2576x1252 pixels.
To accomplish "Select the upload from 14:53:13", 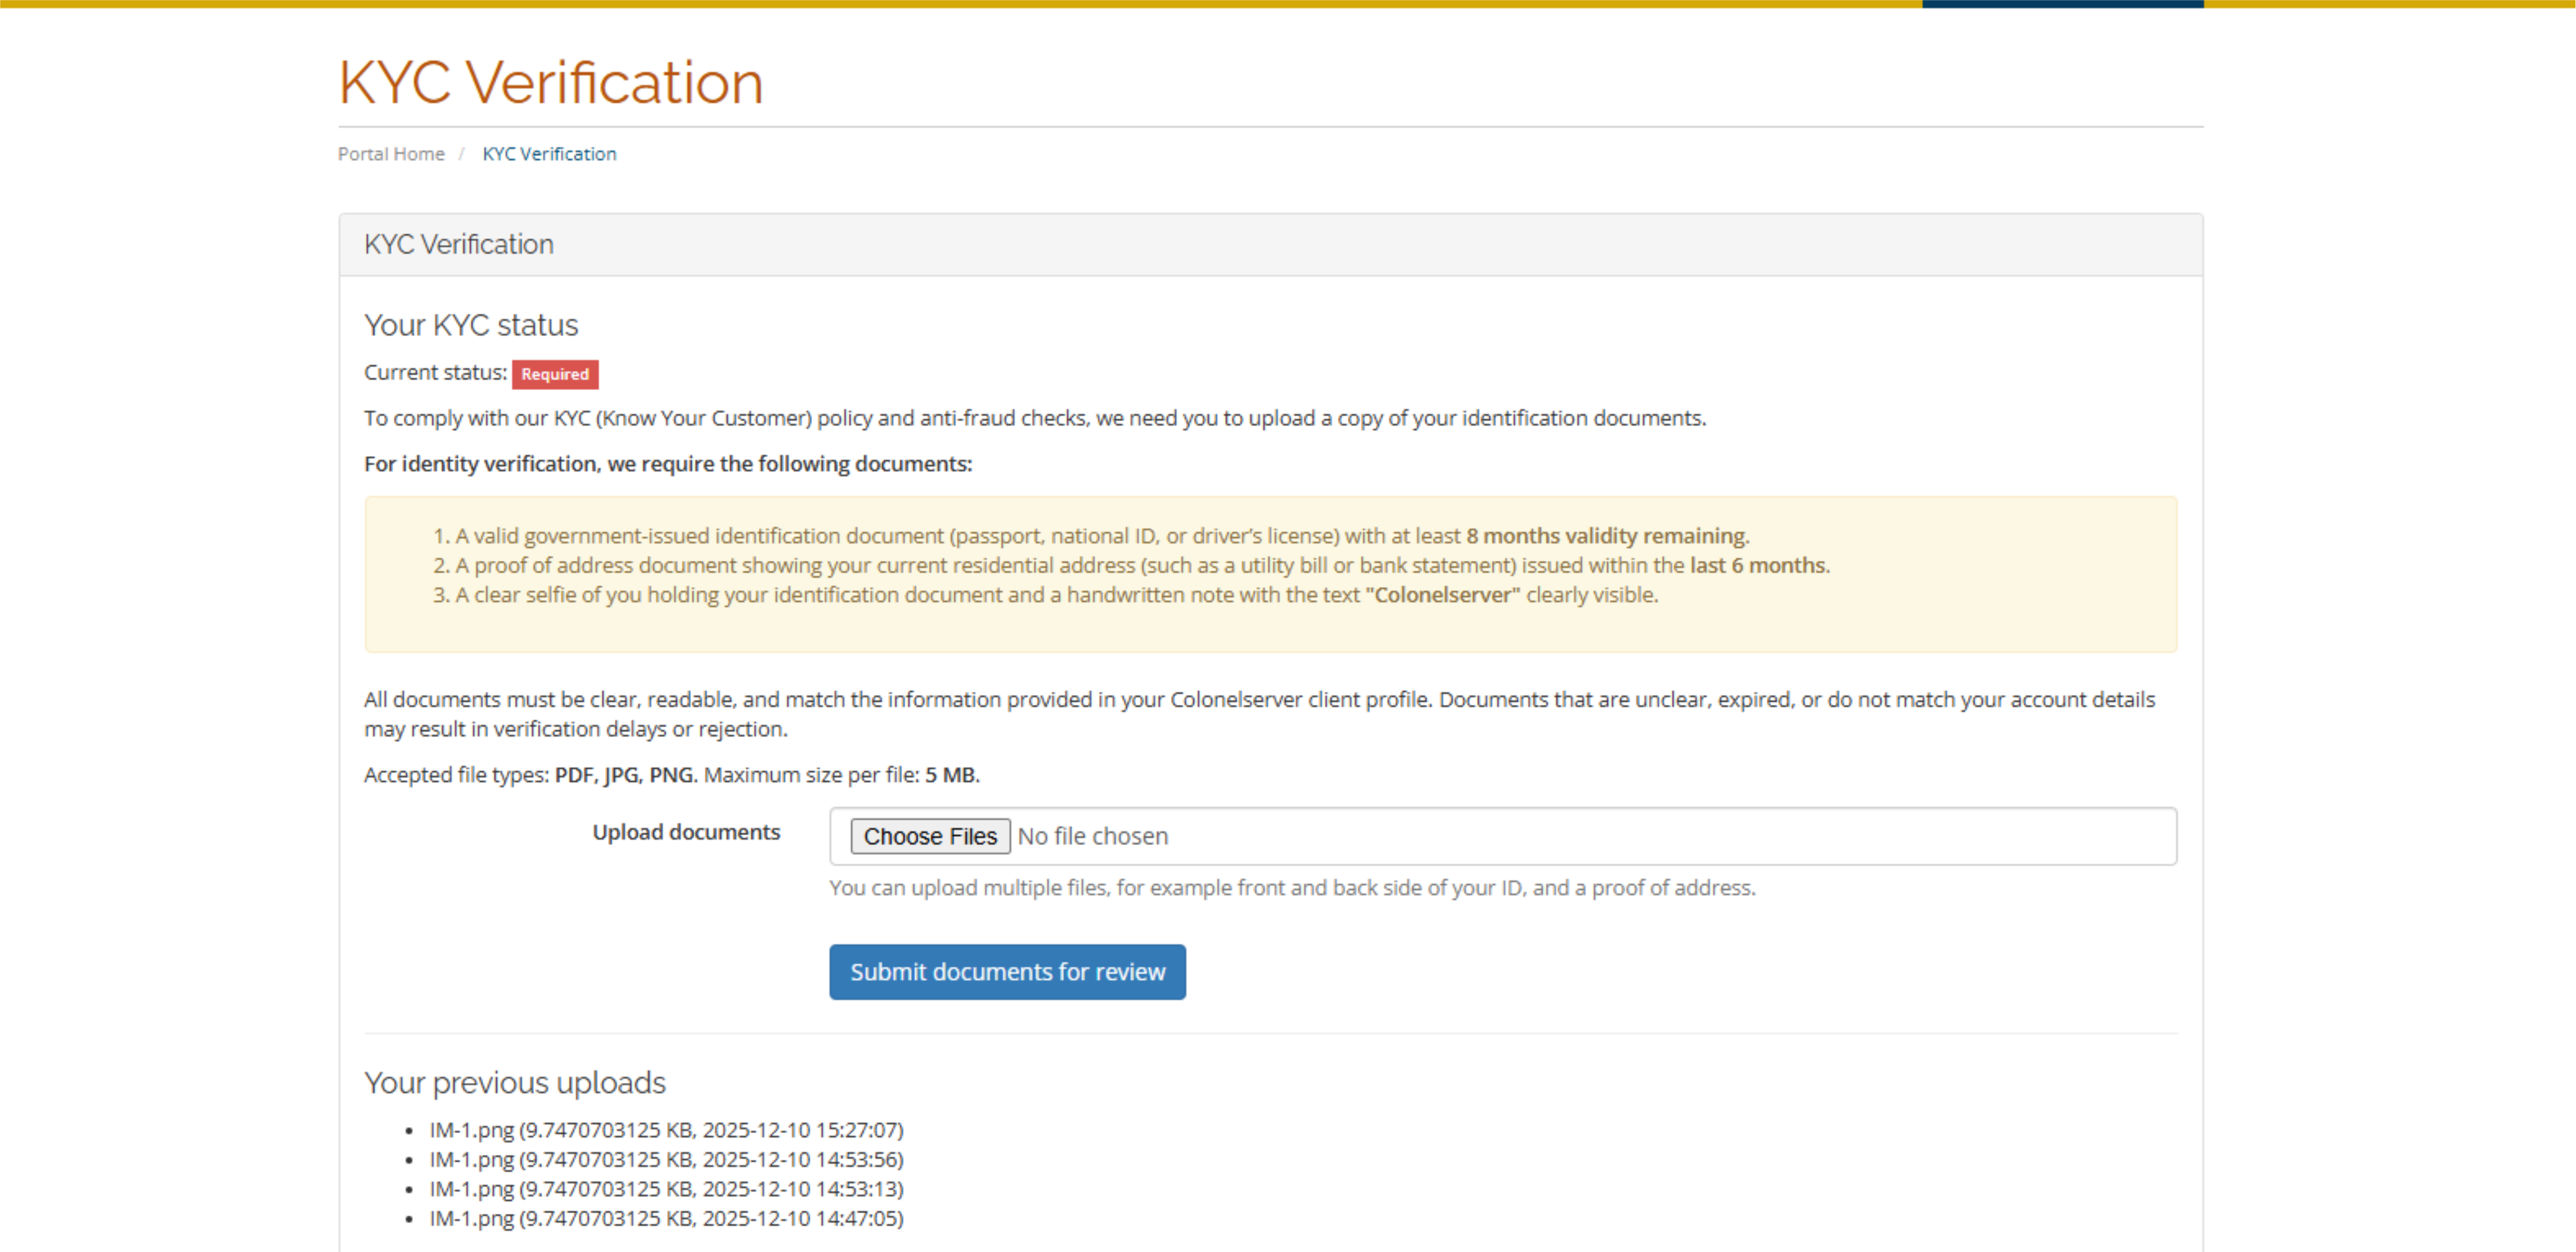I will (x=666, y=1189).
